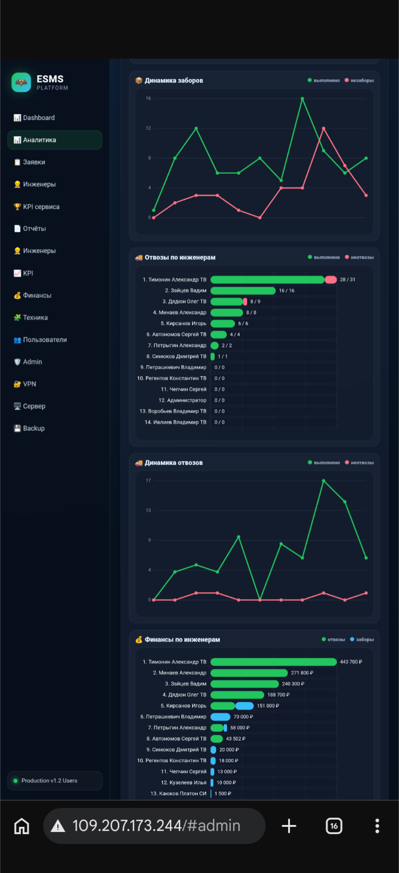
Task: Click Кирсанов Игорь blue заборы bar in Финансы
Action: pos(245,705)
